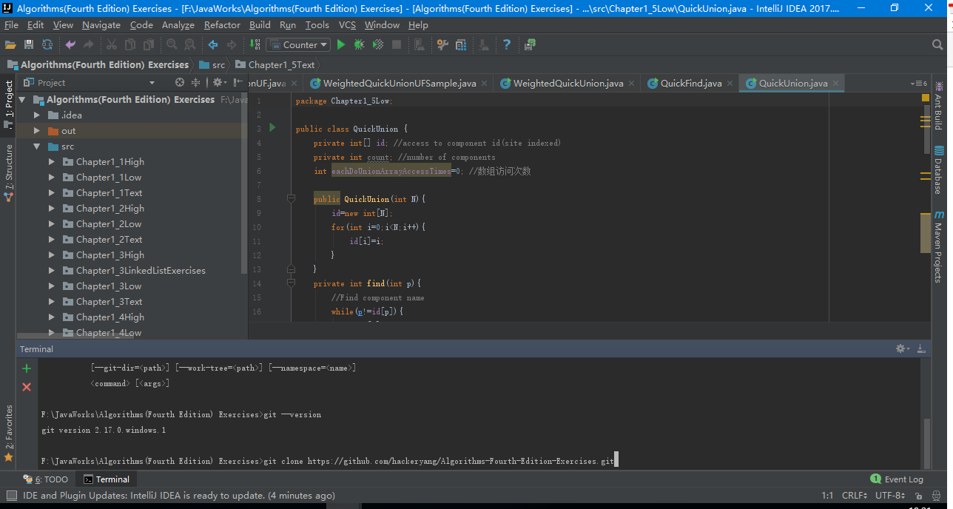The image size is (953, 509).
Task: Click the src breadcrumb
Action: 212,64
